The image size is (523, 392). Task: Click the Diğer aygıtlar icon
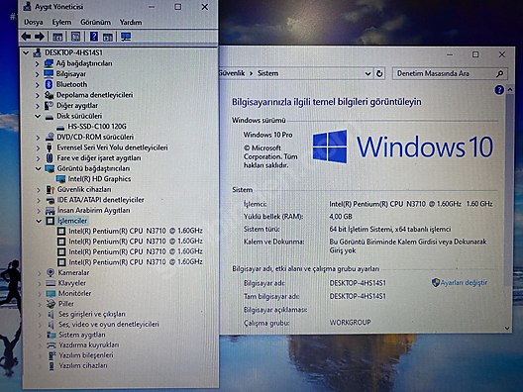[x=50, y=105]
